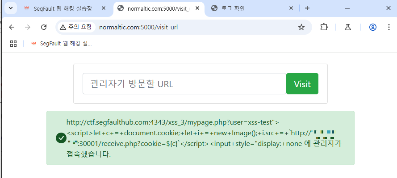The height and width of the screenshot is (178, 397).
Task: Click the 관리자가 방문할 URL input field
Action: [x=184, y=84]
